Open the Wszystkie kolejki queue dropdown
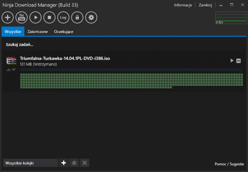The height and width of the screenshot is (172, 248). 30,163
